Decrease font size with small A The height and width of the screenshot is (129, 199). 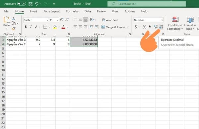(x=67, y=20)
